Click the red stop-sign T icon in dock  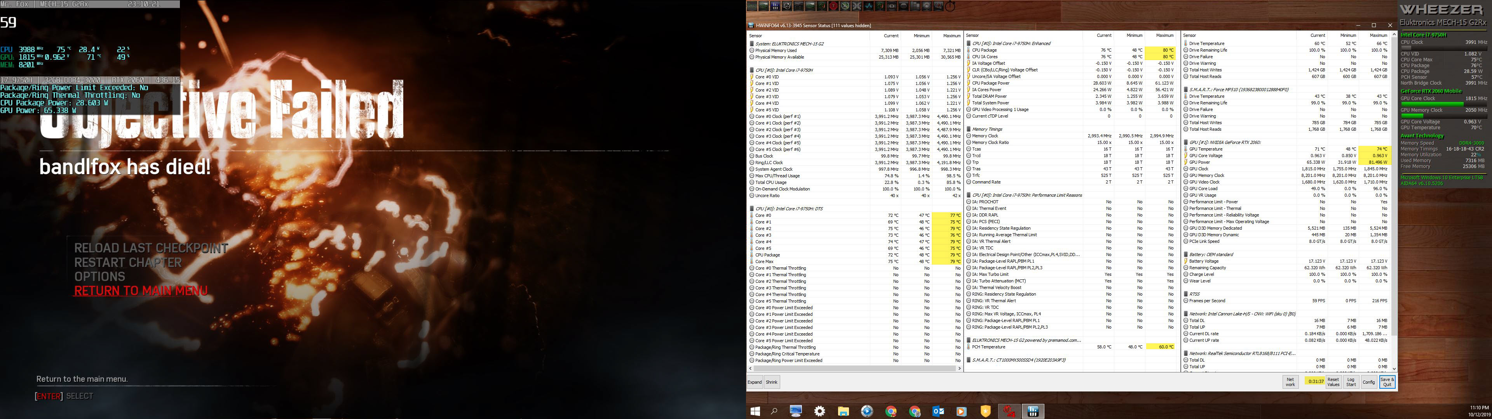pos(833,6)
